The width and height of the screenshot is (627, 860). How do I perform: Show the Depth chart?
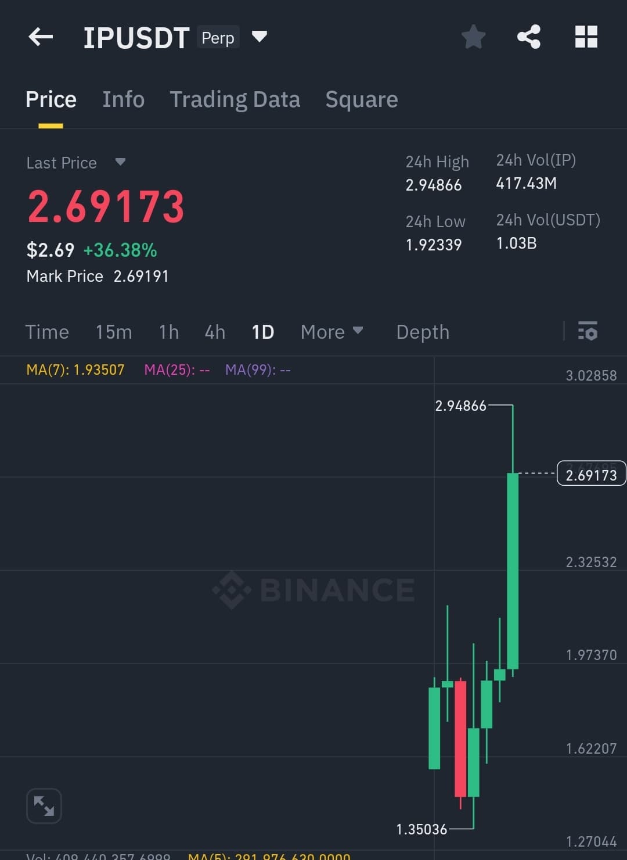tap(423, 332)
